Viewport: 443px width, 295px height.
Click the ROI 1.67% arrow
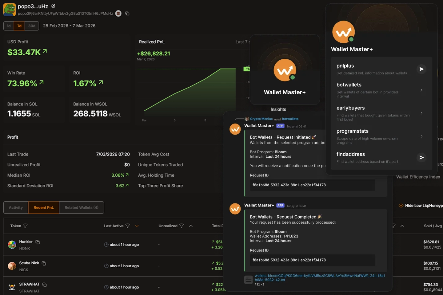tap(101, 82)
